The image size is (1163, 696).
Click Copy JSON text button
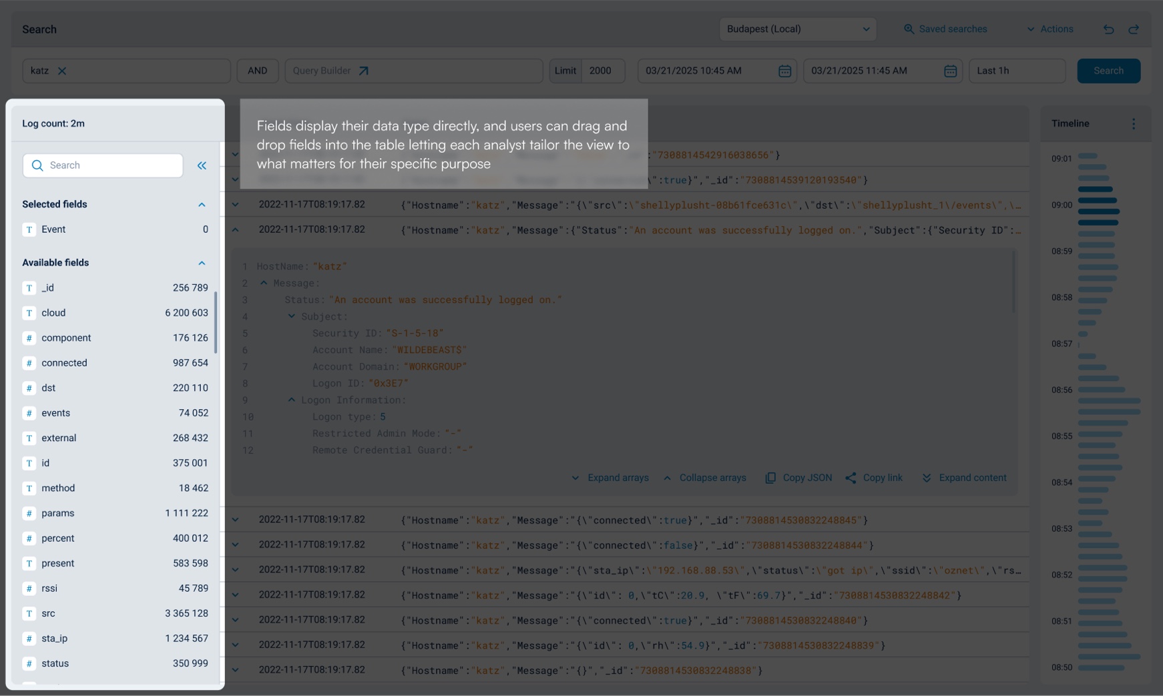tap(807, 478)
